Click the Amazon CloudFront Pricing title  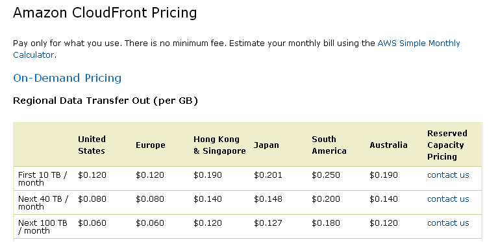105,13
